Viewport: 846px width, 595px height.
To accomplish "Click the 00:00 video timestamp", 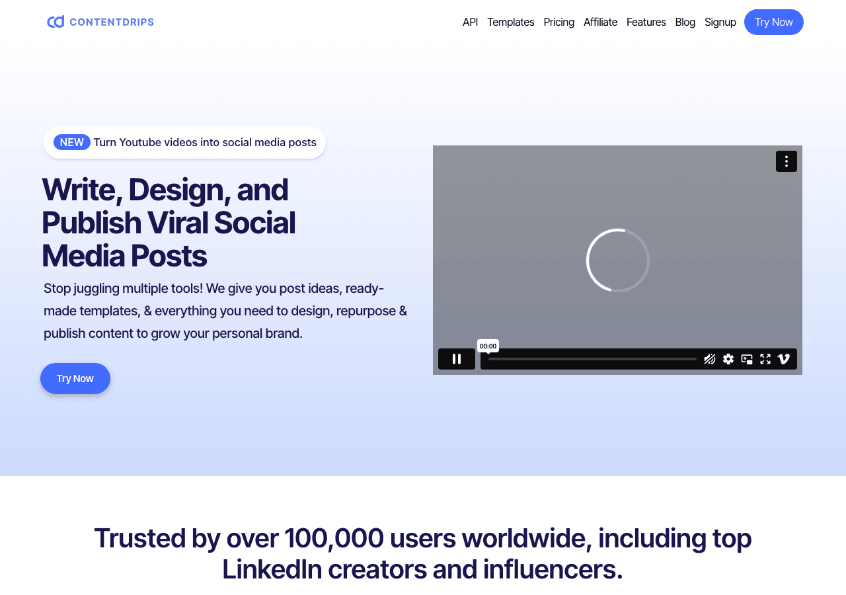I will point(488,346).
